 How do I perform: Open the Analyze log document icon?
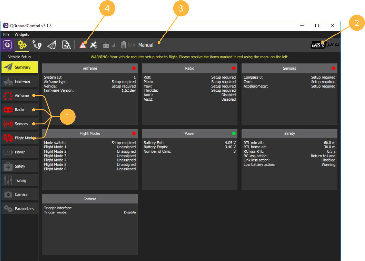coord(66,45)
